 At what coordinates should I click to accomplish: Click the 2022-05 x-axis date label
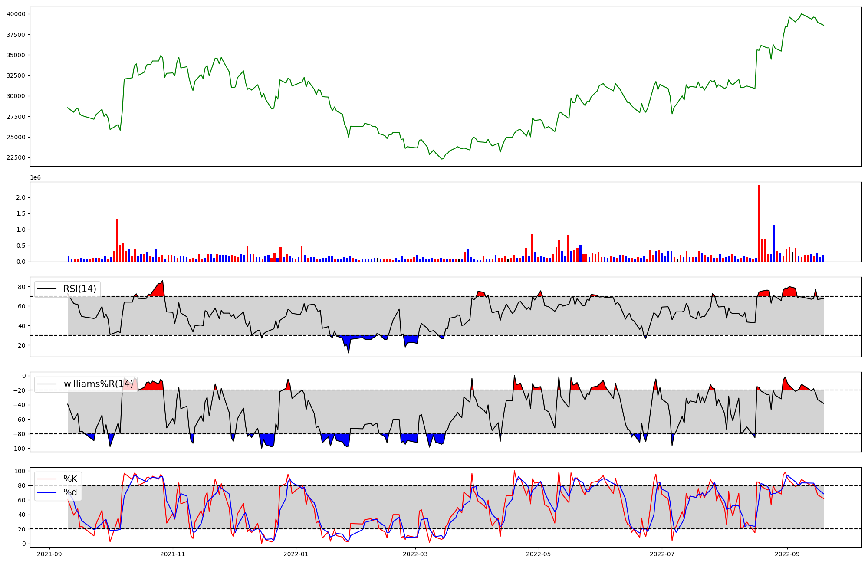point(539,554)
